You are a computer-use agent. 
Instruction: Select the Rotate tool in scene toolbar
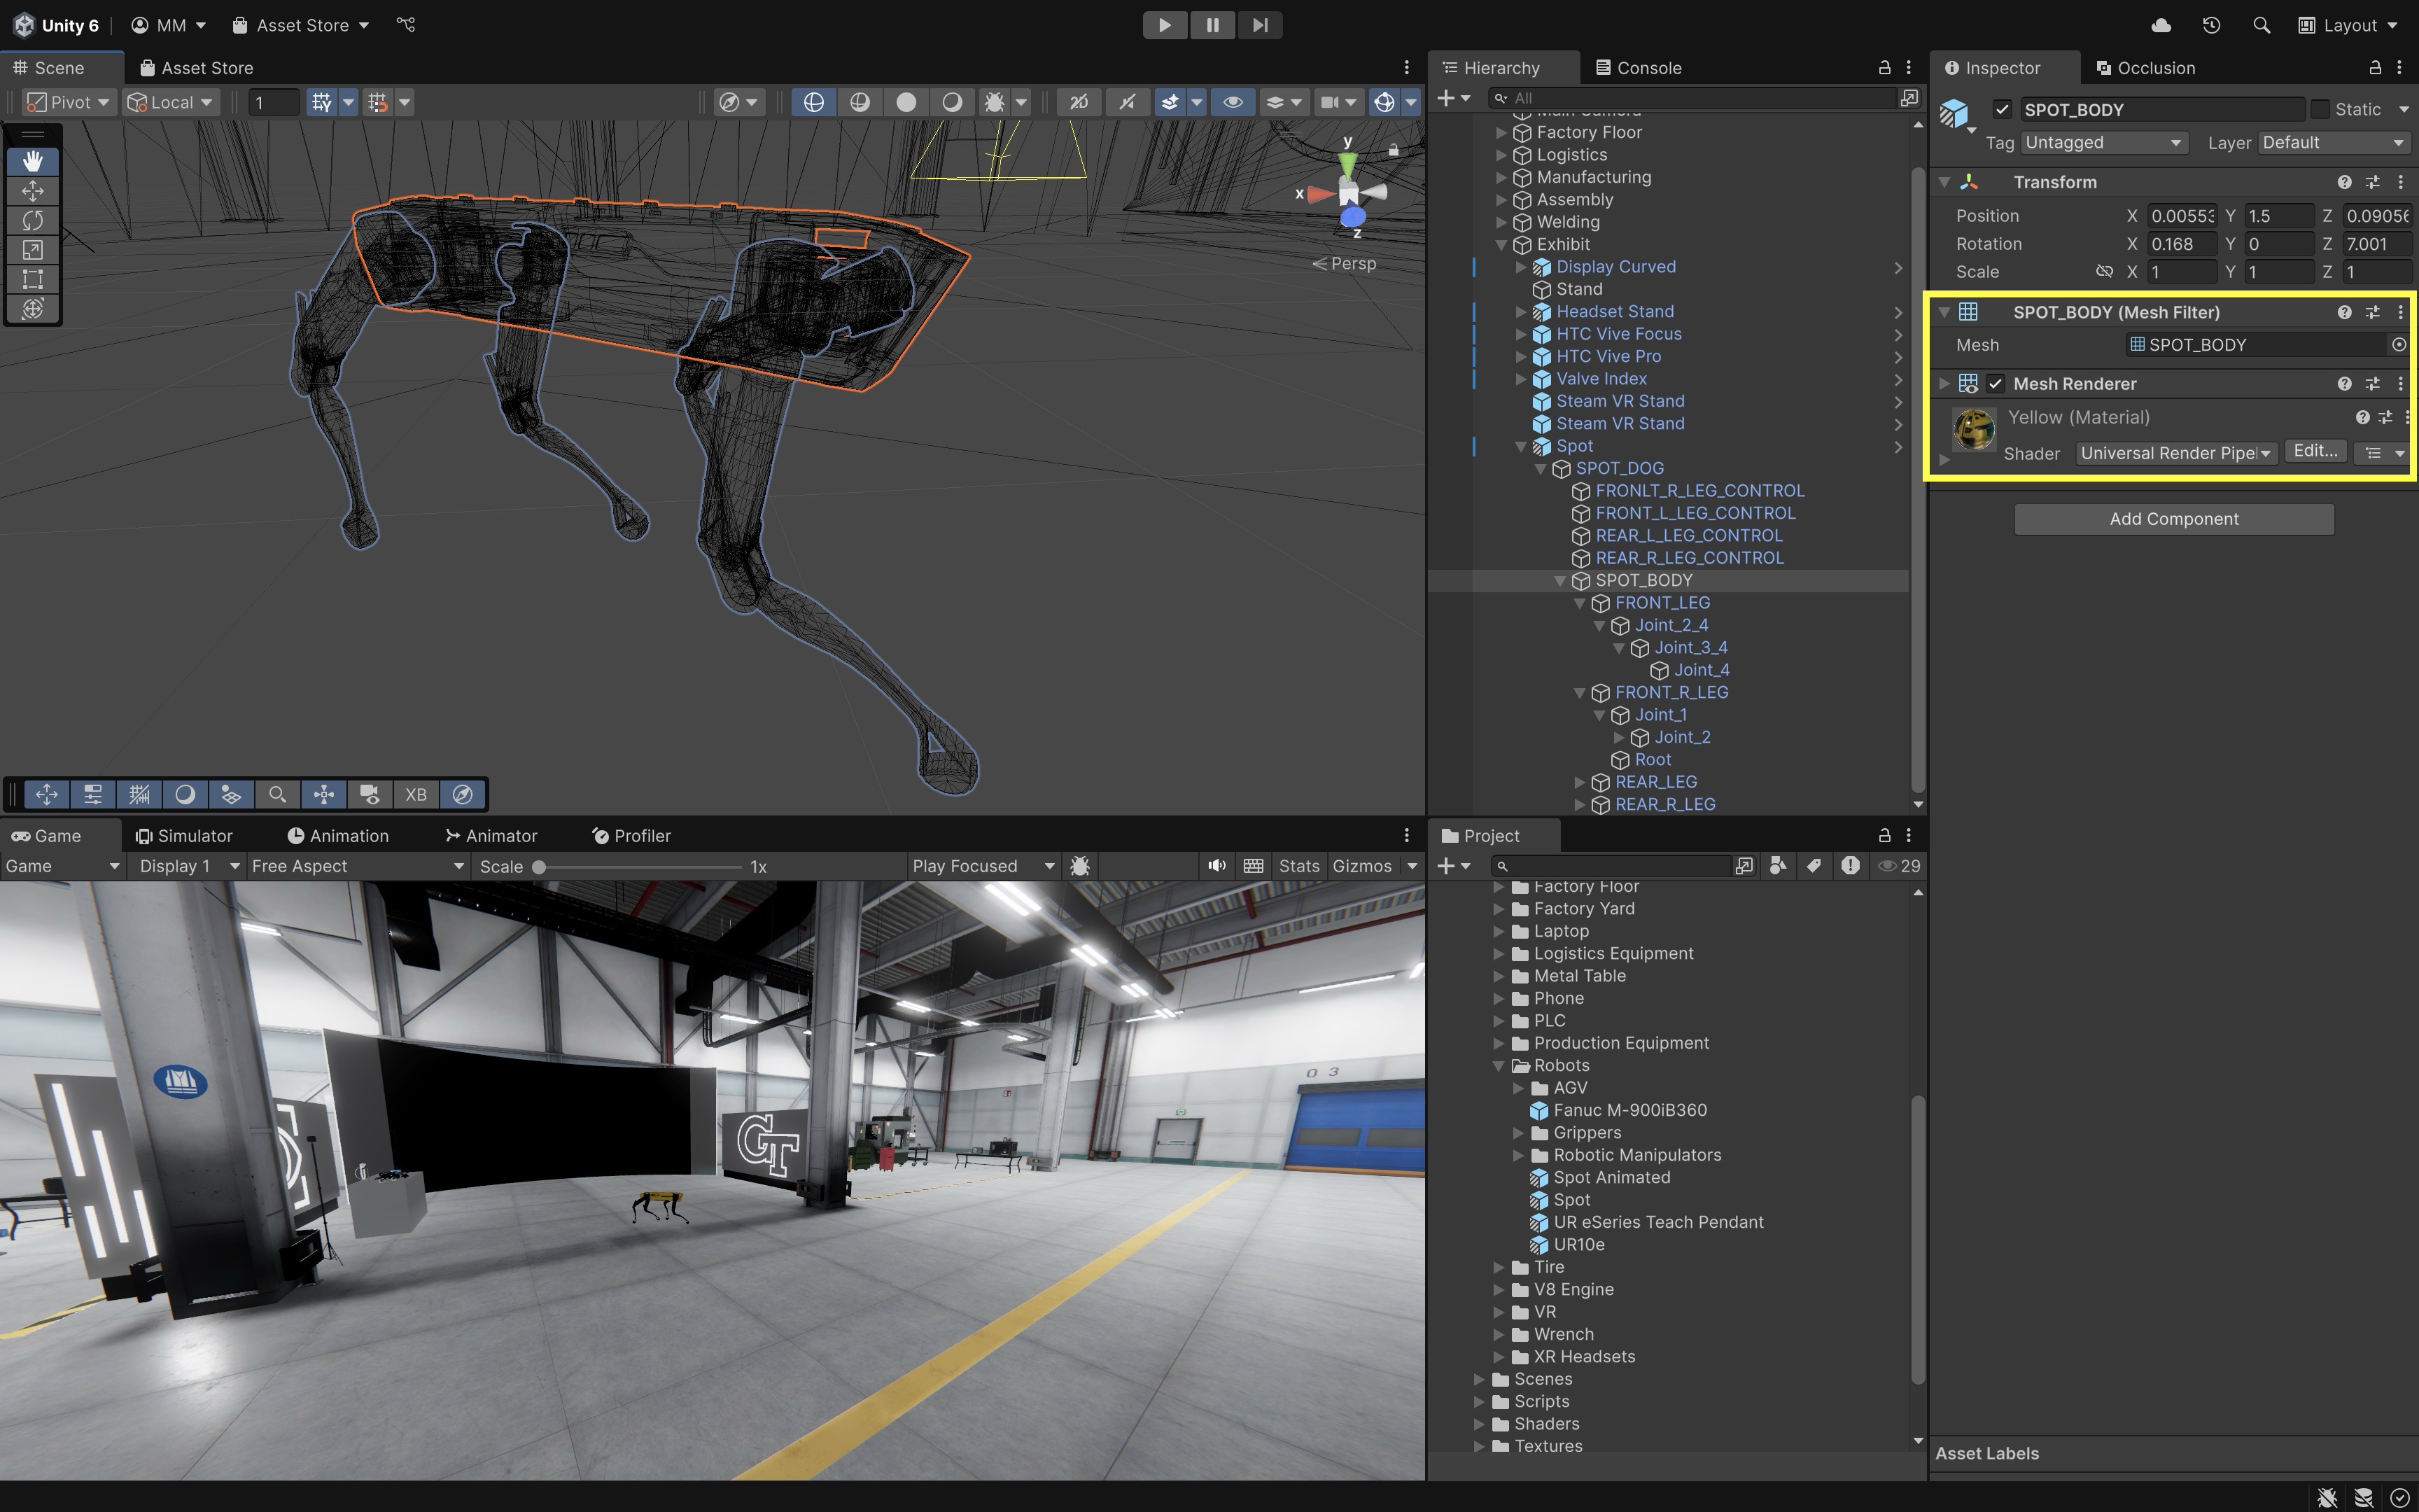[x=32, y=220]
